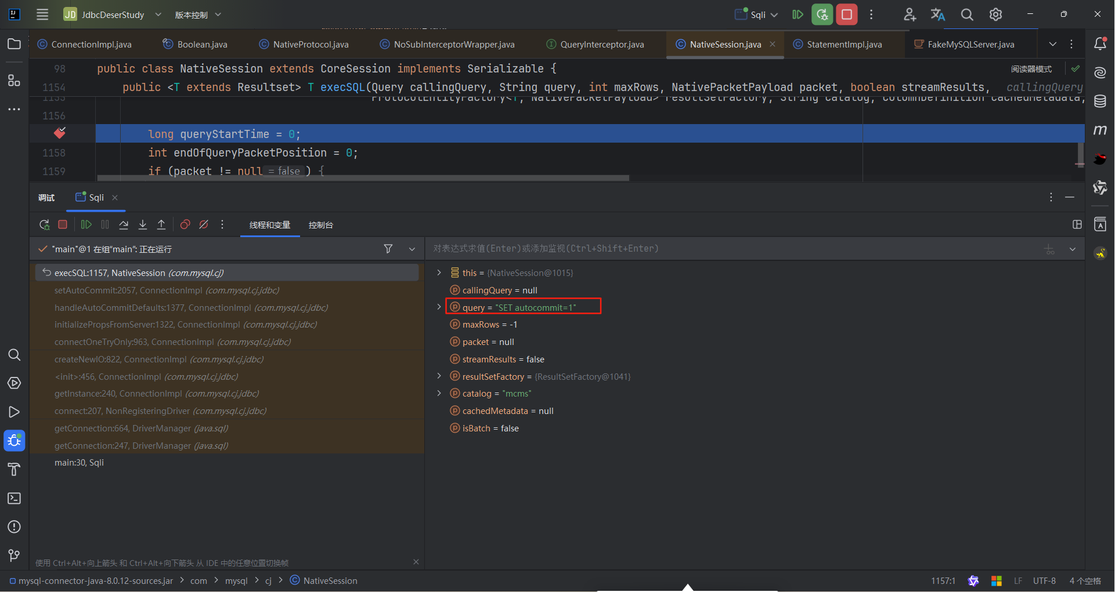
Task: Open the translate plugin icon
Action: point(938,14)
